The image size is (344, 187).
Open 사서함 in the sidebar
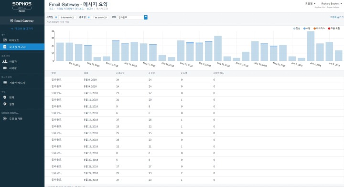[x=13, y=68]
